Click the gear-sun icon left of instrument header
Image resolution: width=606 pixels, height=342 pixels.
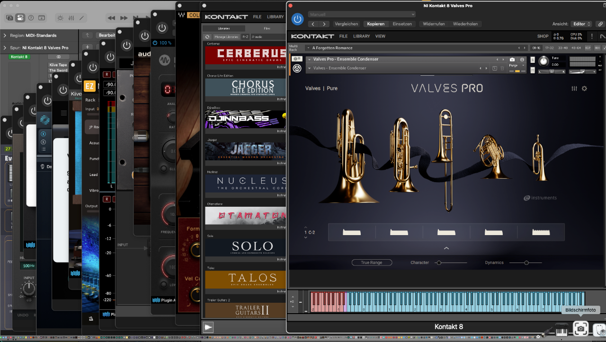297,59
